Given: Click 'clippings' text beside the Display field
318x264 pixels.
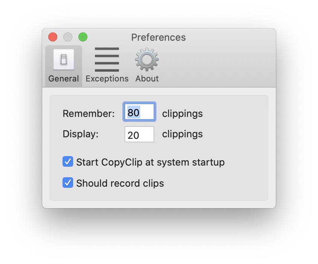Looking at the screenshot, I should click(182, 134).
